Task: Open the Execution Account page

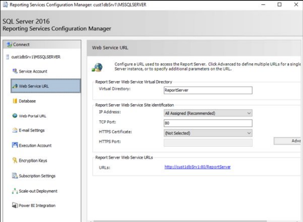Action: [x=35, y=146]
